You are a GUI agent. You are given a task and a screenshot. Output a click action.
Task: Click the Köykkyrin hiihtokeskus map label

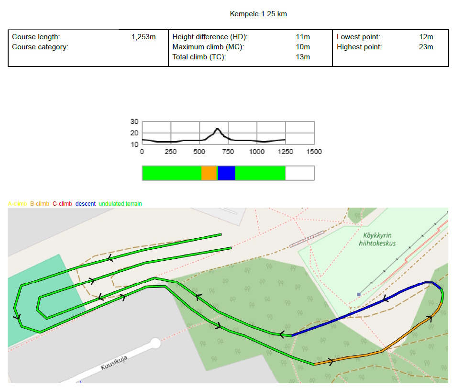coord(377,239)
